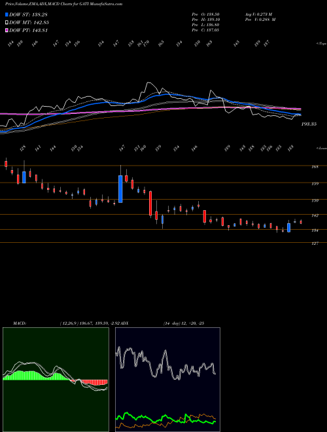The height and width of the screenshot is (432, 327).
Task: Click the 160 label in the lows row
Action: coord(143,148)
